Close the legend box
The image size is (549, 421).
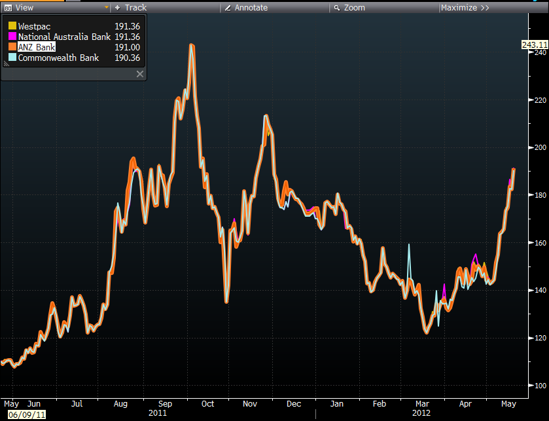point(139,74)
